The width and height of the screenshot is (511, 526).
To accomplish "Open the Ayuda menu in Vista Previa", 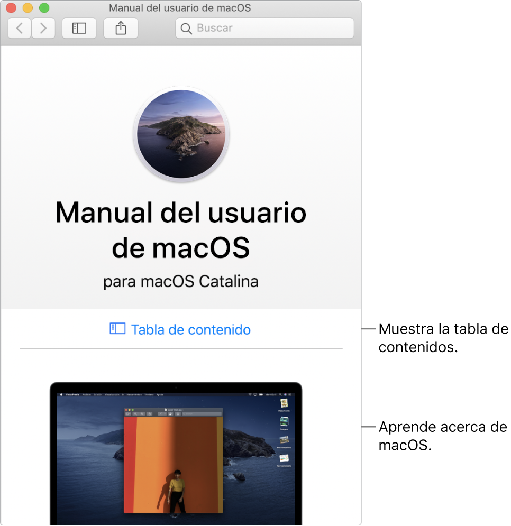I will (x=160, y=394).
